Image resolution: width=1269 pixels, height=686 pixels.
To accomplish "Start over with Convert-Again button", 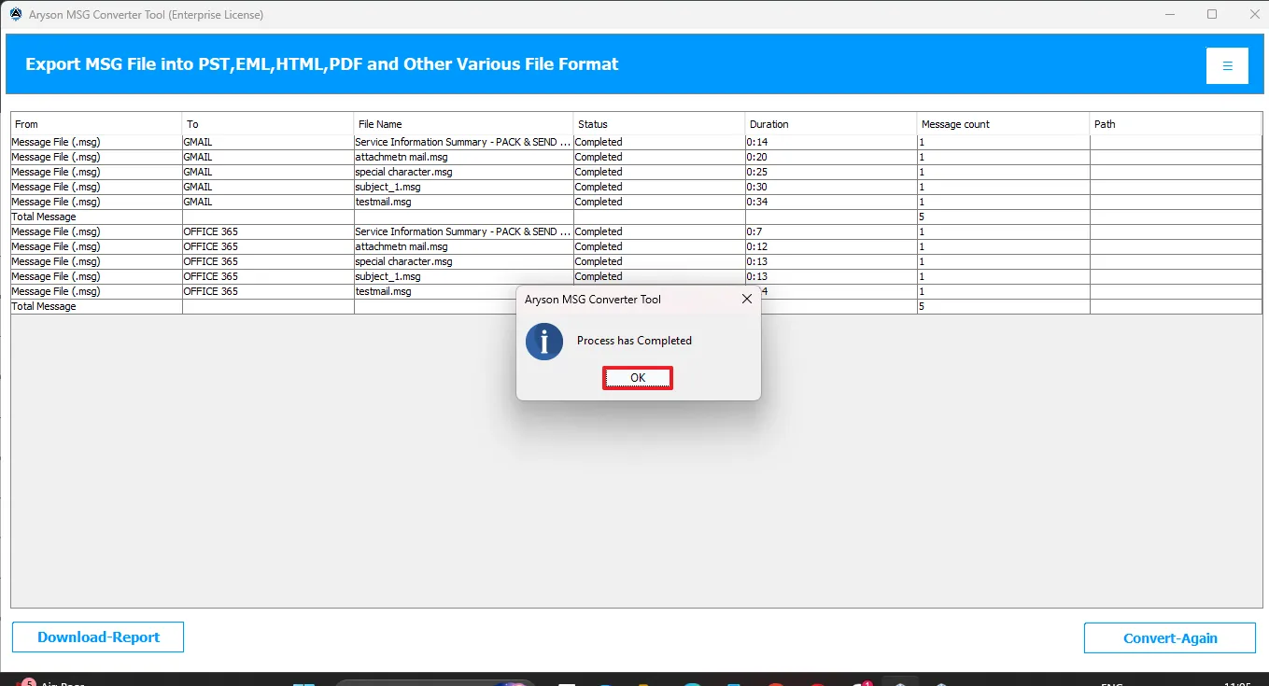I will [1170, 637].
